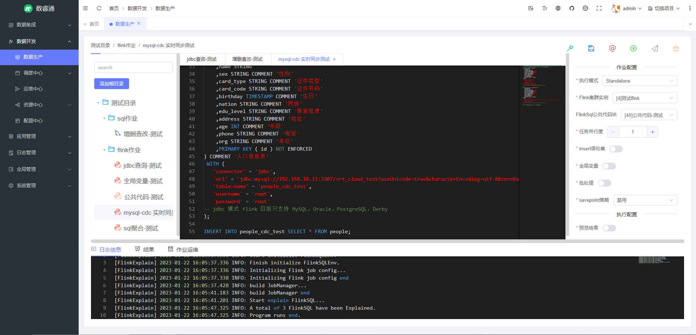Open the 切换项目 dropdown
Viewport: 696px width, 335px height.
coord(664,8)
